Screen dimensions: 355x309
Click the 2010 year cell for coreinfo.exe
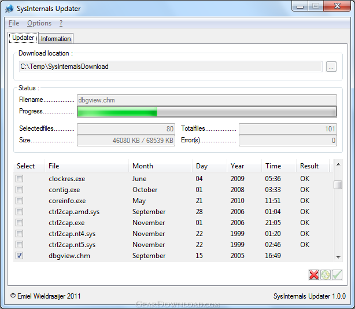(x=237, y=201)
